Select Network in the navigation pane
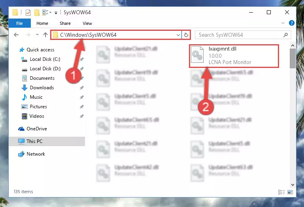The width and height of the screenshot is (304, 207). point(32,154)
